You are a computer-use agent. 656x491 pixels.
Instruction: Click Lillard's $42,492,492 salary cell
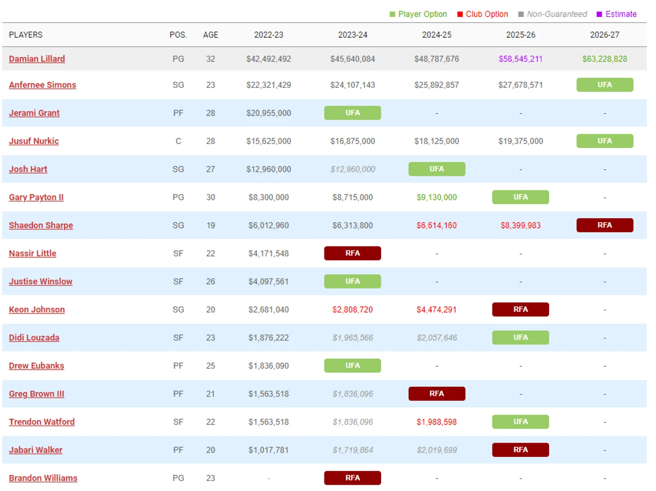click(x=269, y=59)
